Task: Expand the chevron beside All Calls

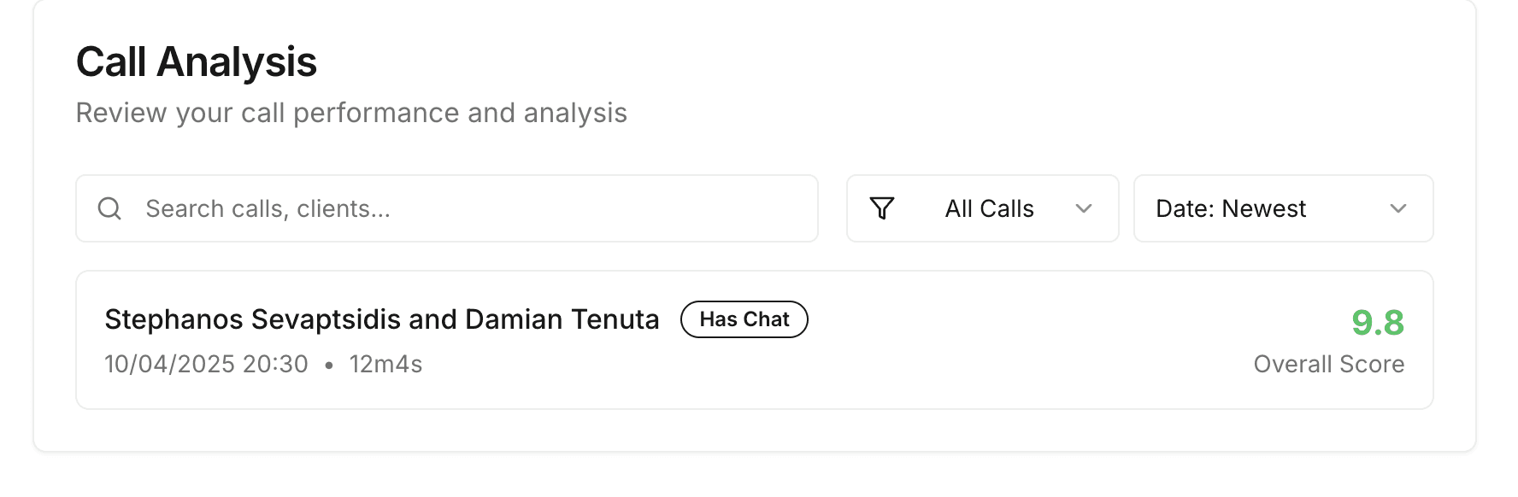Action: click(x=1084, y=208)
